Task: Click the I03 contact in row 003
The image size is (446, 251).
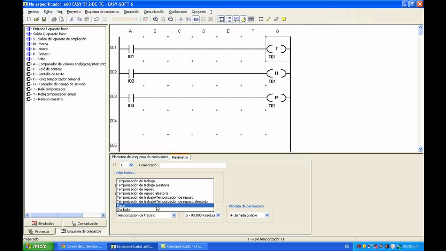Action: (x=131, y=98)
